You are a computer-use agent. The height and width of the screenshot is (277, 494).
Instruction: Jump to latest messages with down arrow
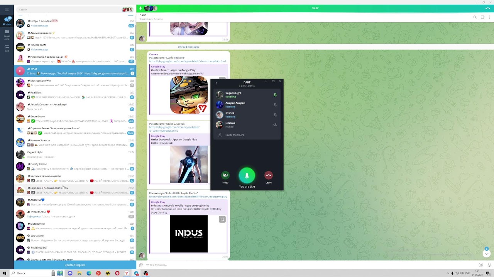coord(487,254)
